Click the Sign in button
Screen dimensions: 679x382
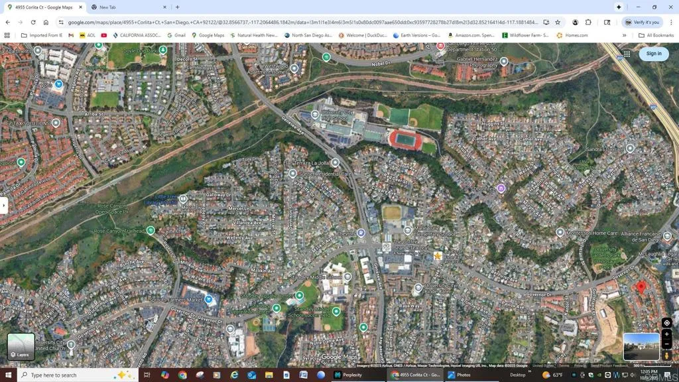(653, 54)
